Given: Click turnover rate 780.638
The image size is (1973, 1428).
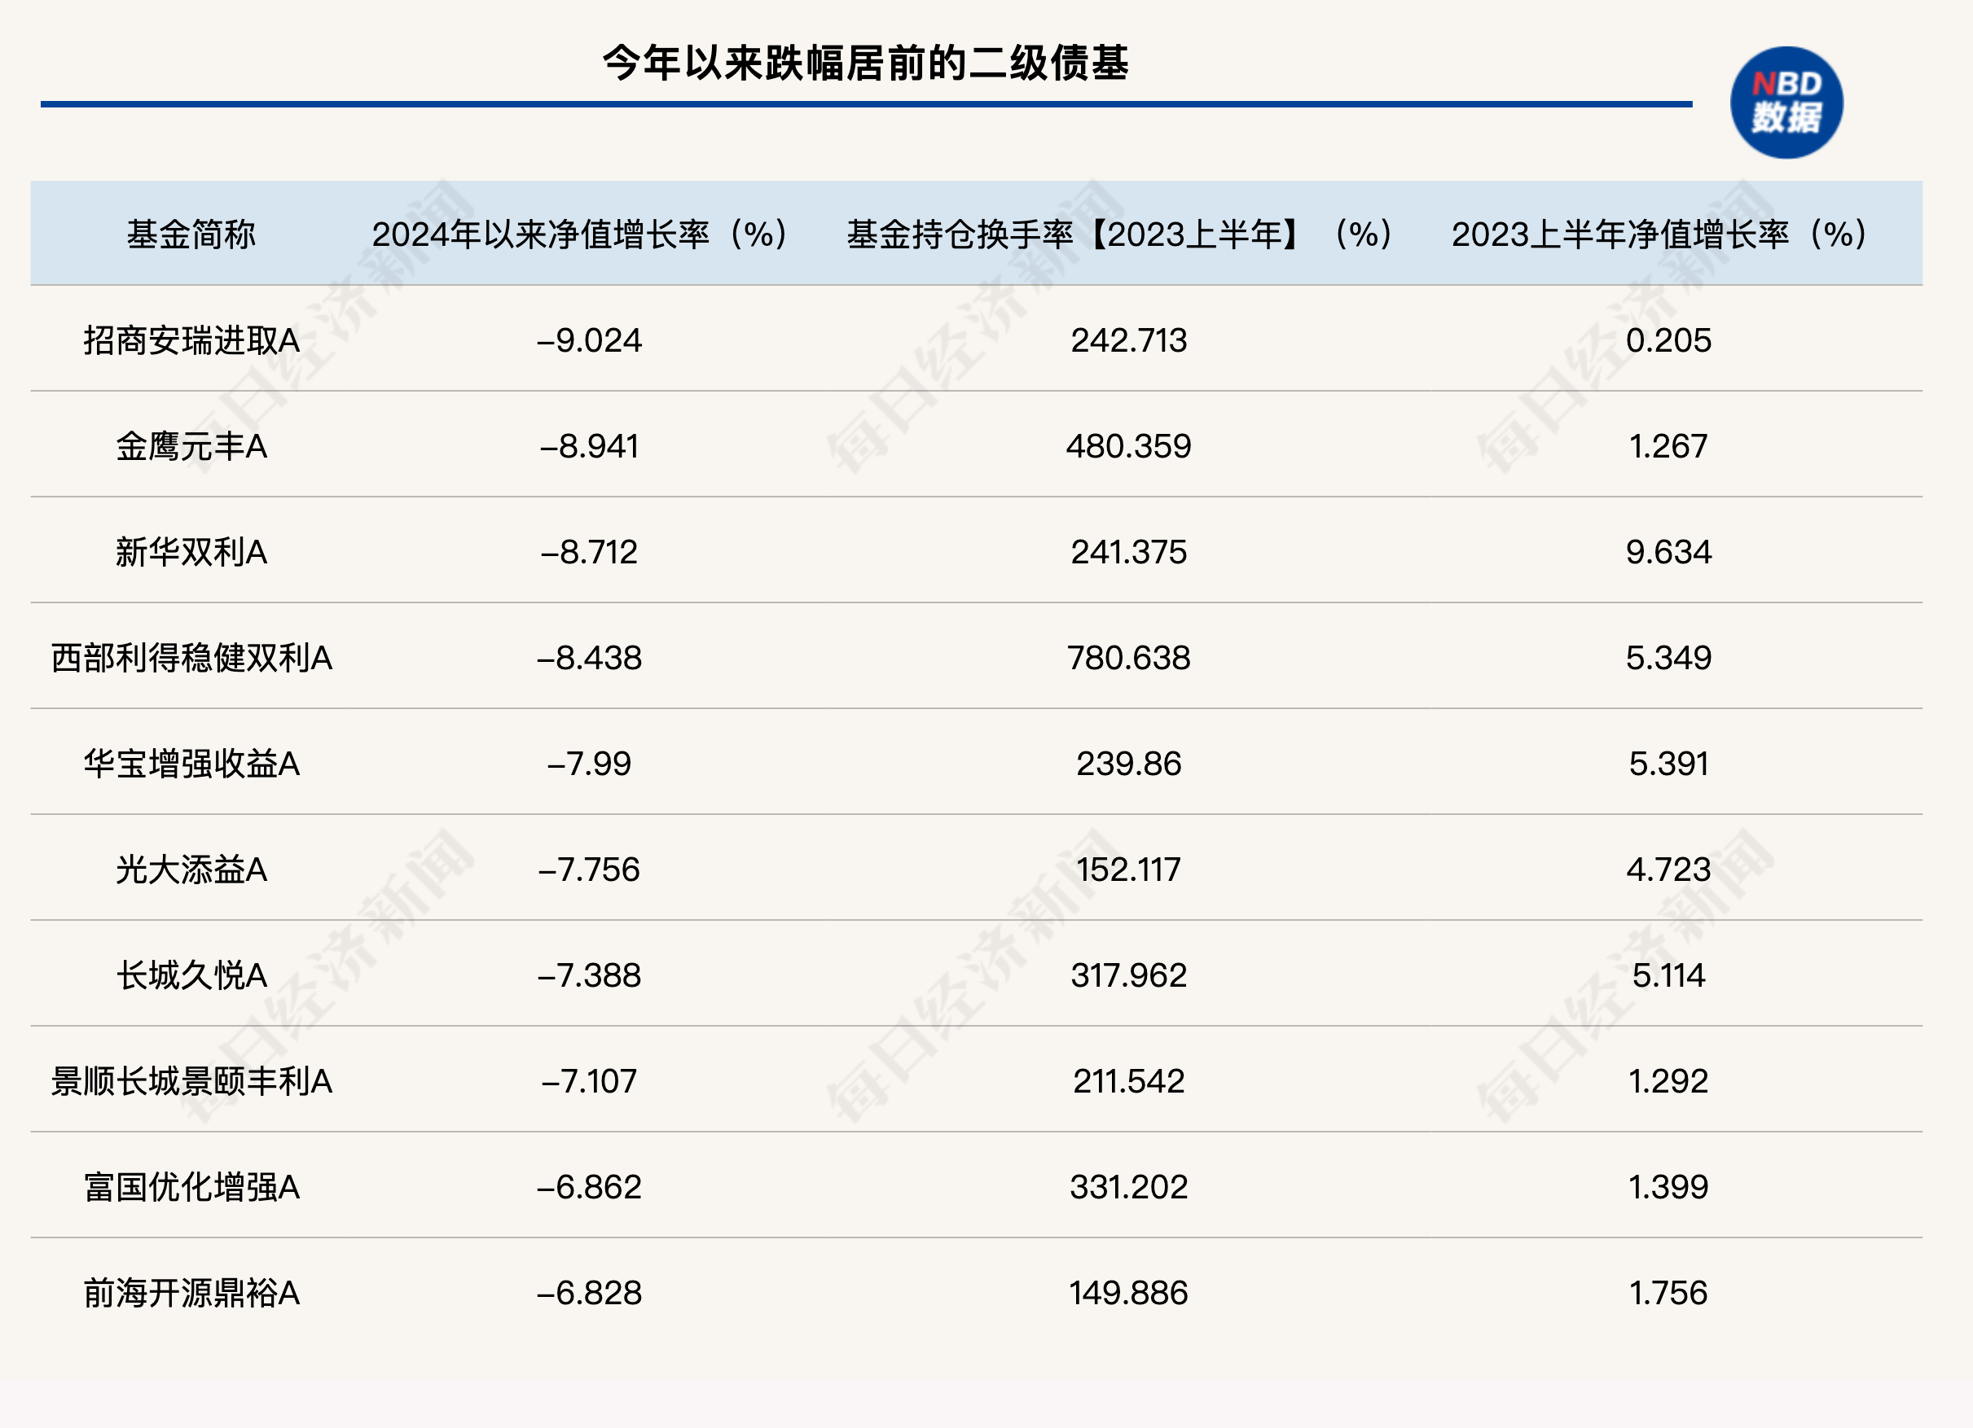Looking at the screenshot, I should (x=1128, y=658).
